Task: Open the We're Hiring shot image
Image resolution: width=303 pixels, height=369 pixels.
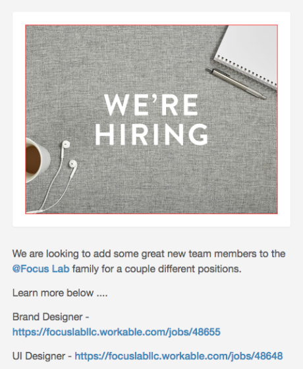Action: (x=151, y=119)
